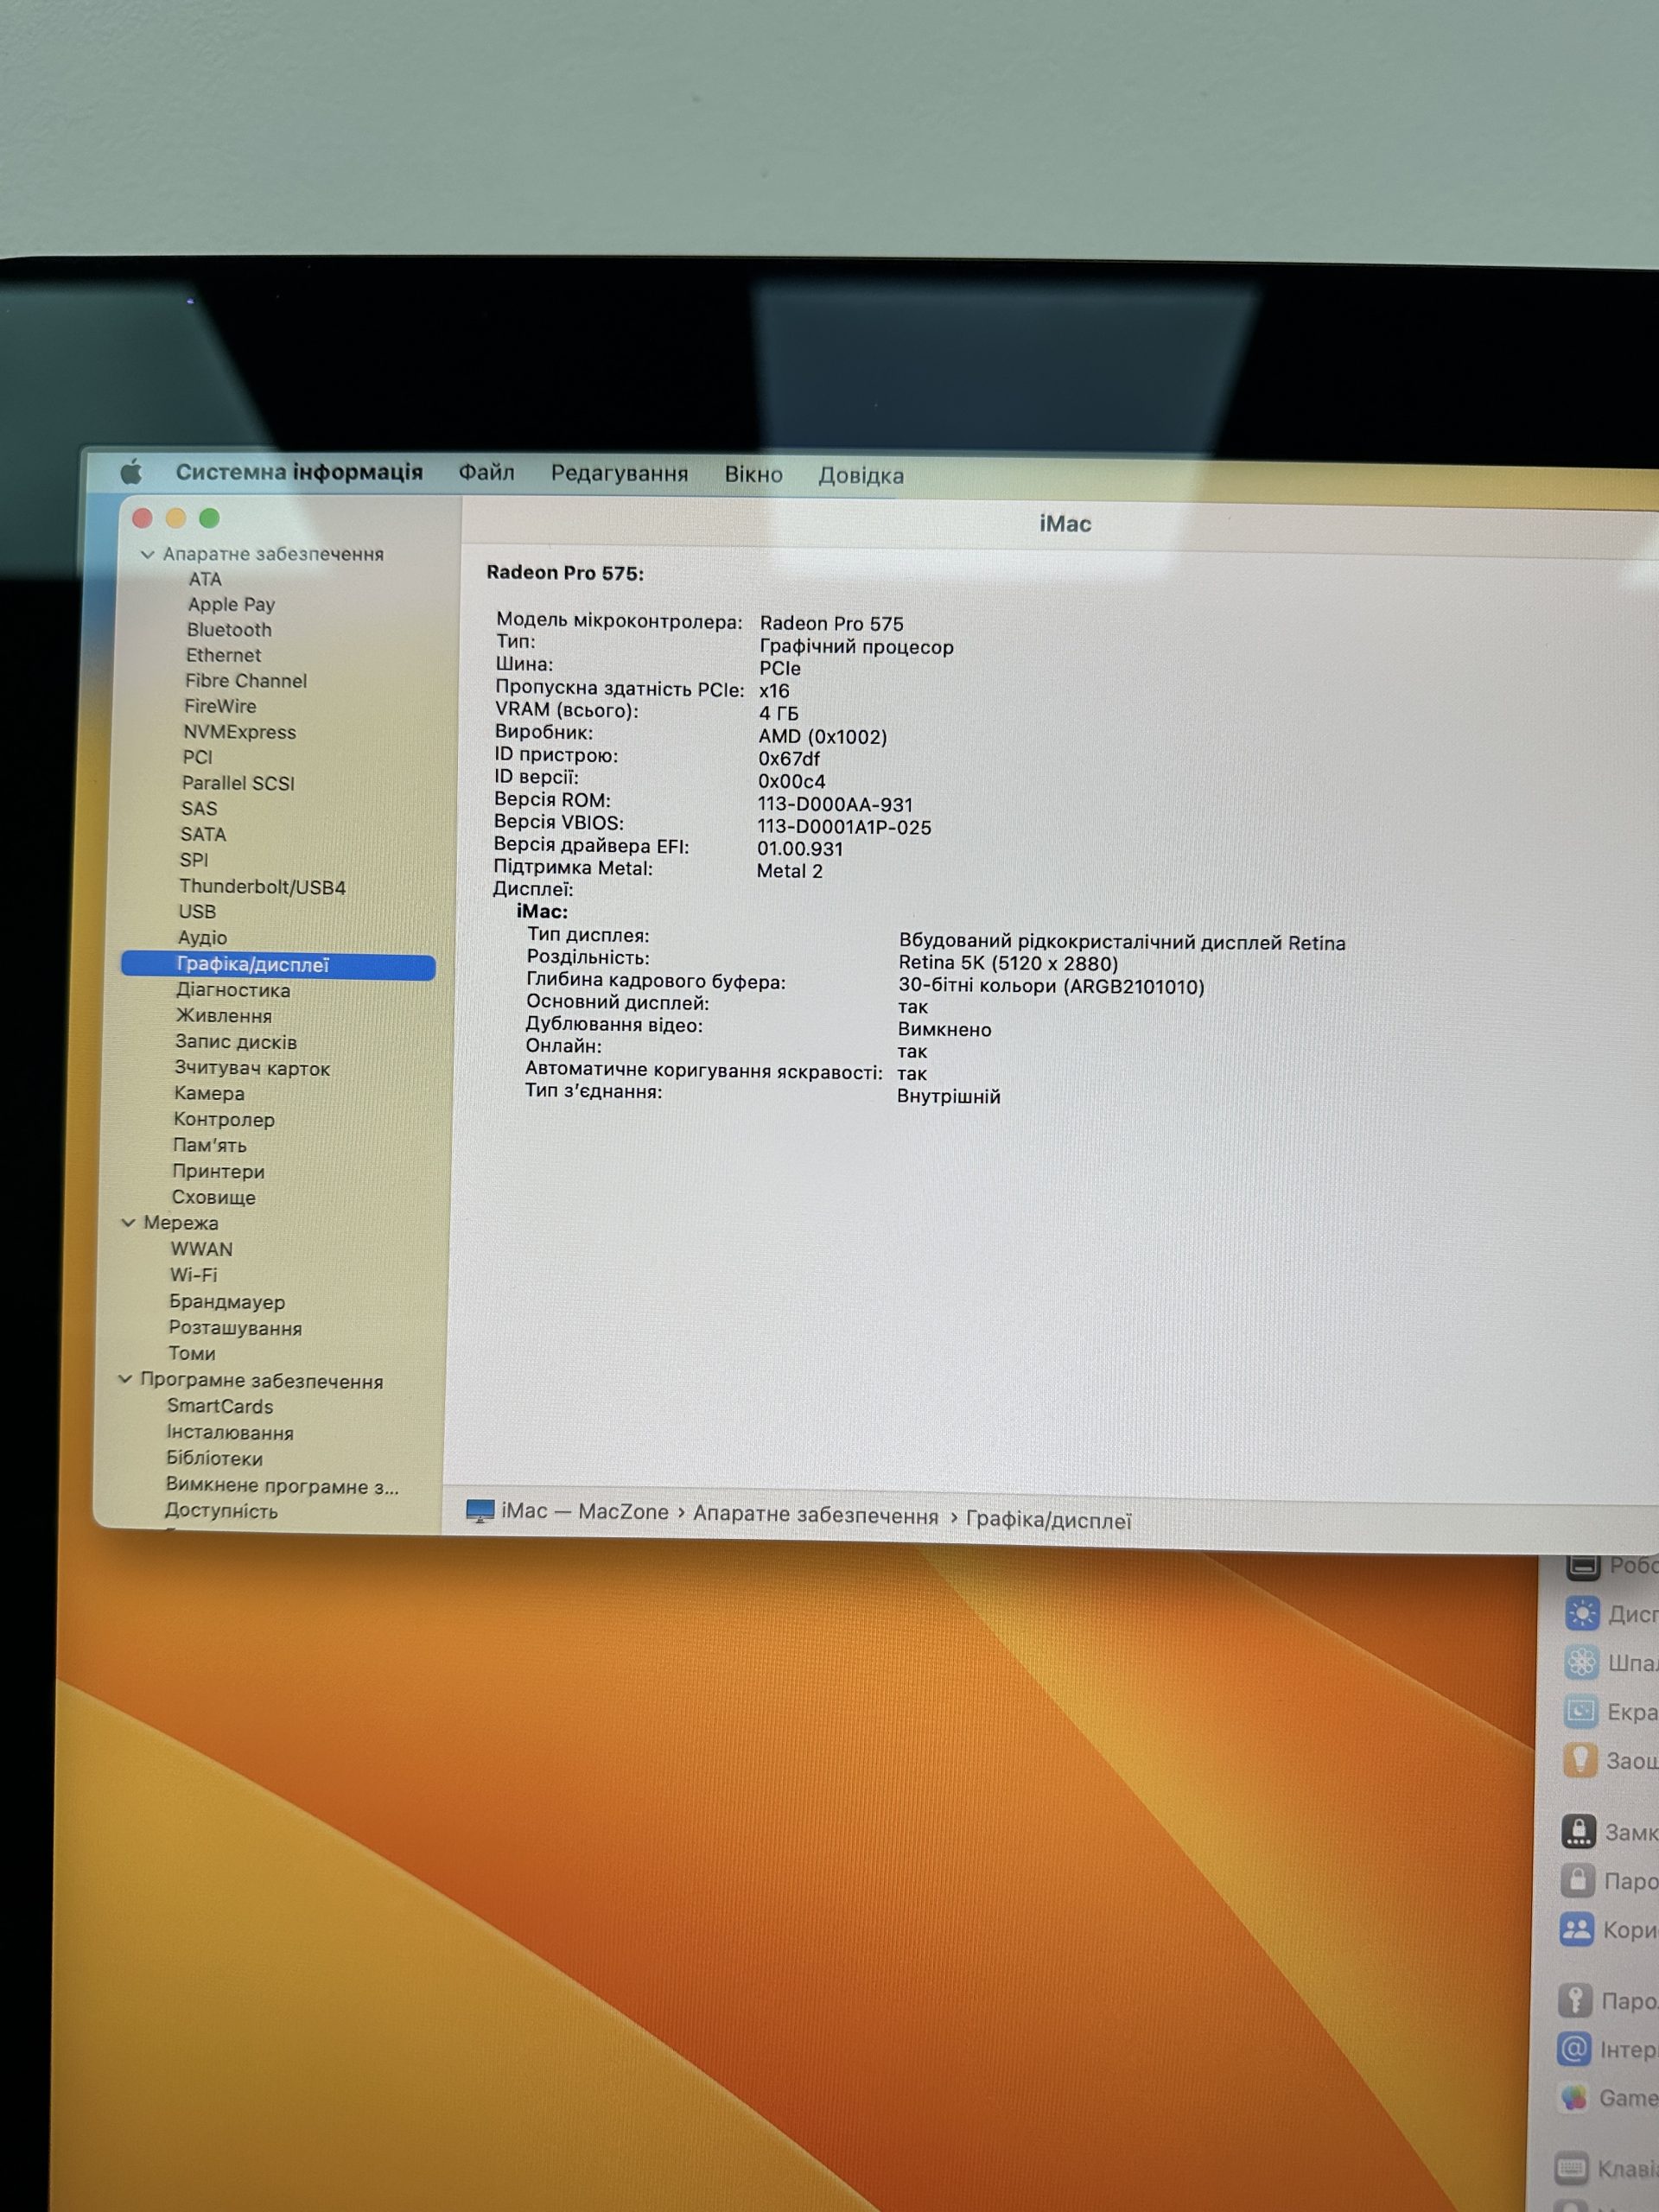Viewport: 1659px width, 2212px height.
Task: Open the Файл menu
Action: [x=486, y=472]
